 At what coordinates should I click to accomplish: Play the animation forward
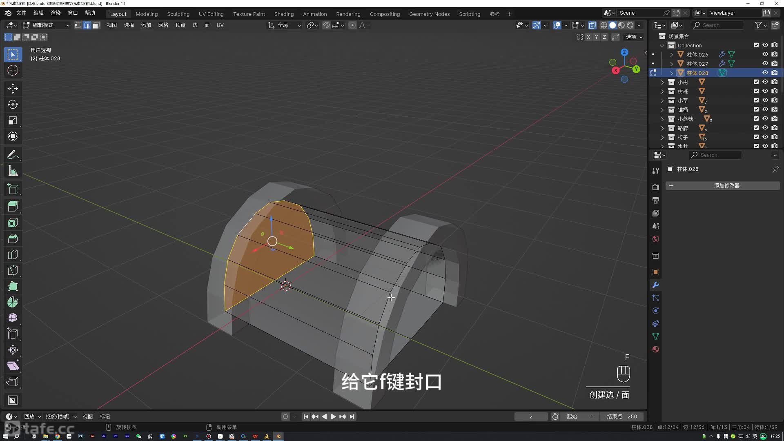pos(333,416)
